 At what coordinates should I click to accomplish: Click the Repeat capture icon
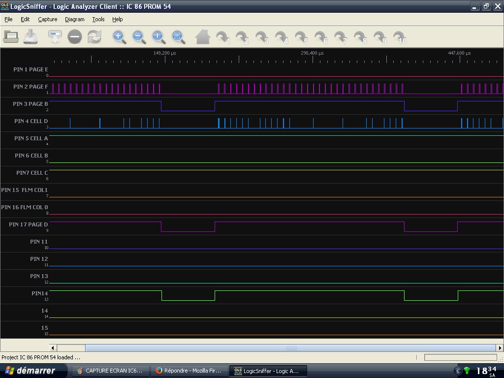[x=94, y=37]
